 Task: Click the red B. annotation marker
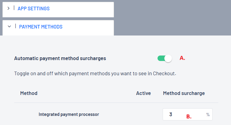pos(189,116)
